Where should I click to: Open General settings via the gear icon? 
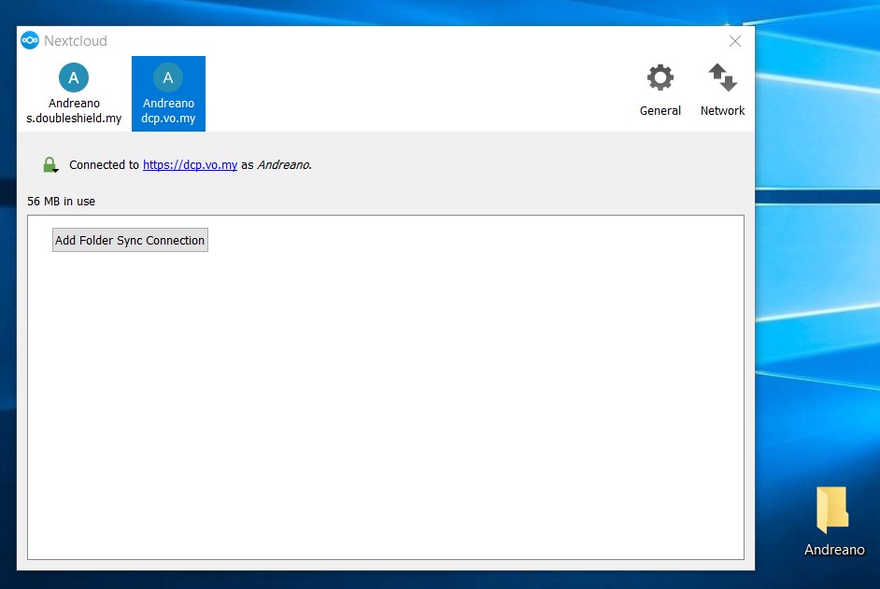pos(660,78)
